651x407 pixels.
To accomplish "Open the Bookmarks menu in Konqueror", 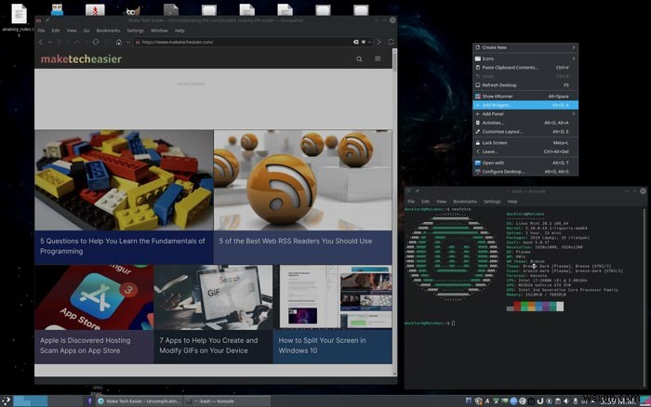I will pyautogui.click(x=108, y=30).
